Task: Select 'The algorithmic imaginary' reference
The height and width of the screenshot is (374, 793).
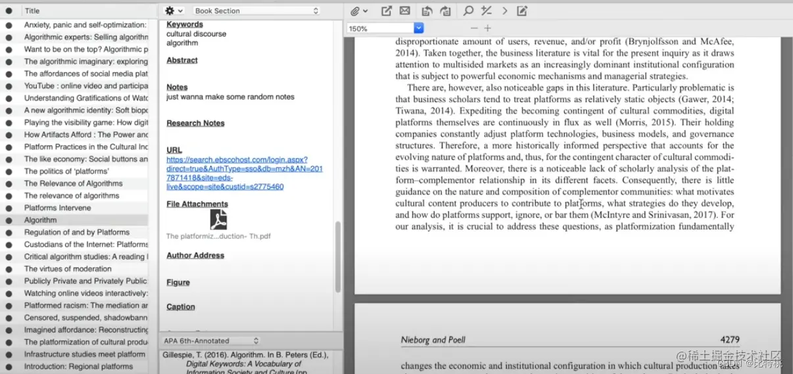Action: [x=86, y=62]
